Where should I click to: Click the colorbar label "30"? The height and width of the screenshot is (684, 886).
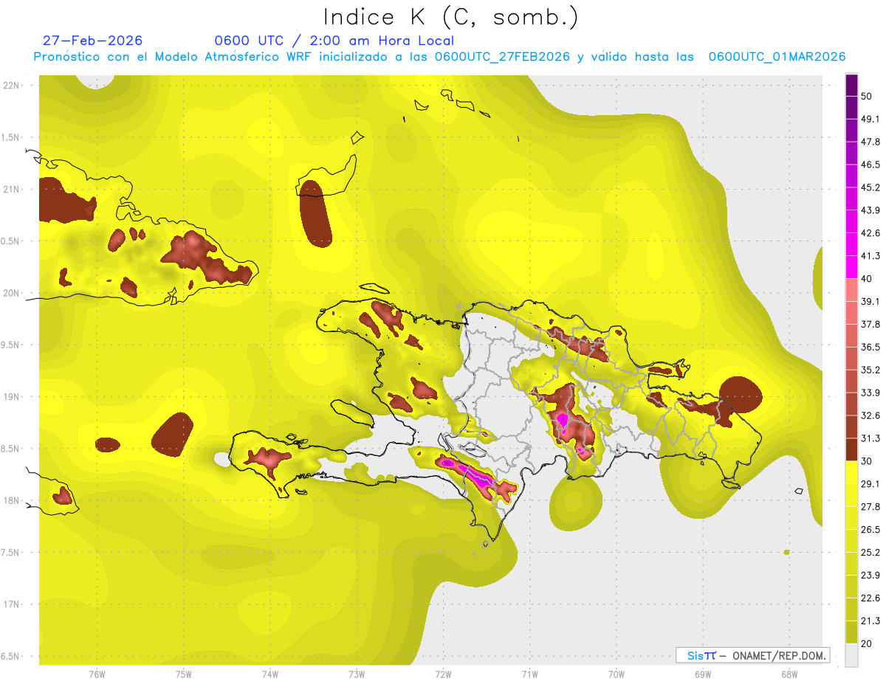tap(868, 460)
